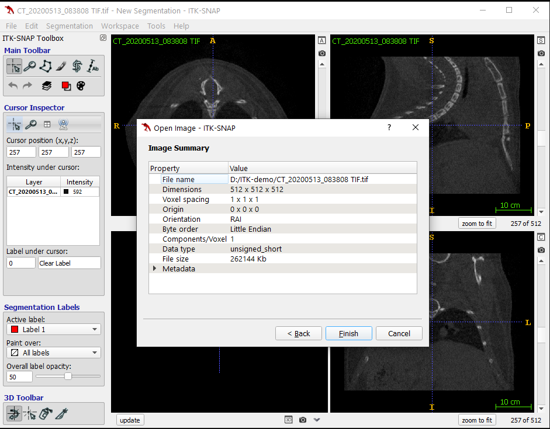The width and height of the screenshot is (550, 429).
Task: Toggle sagittal view layout with S button
Action: [x=541, y=40]
